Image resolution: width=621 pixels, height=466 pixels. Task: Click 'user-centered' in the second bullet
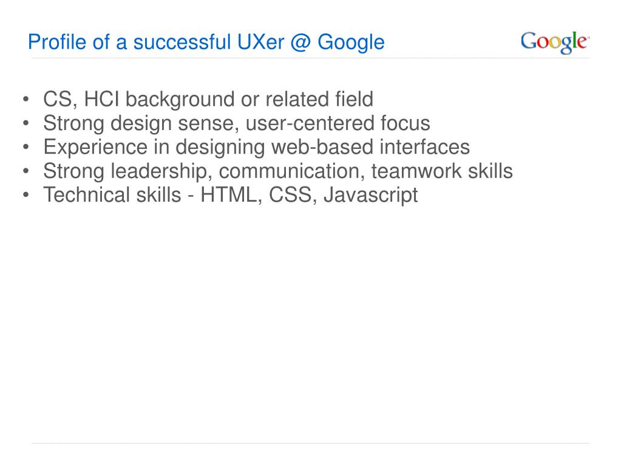pyautogui.click(x=310, y=123)
